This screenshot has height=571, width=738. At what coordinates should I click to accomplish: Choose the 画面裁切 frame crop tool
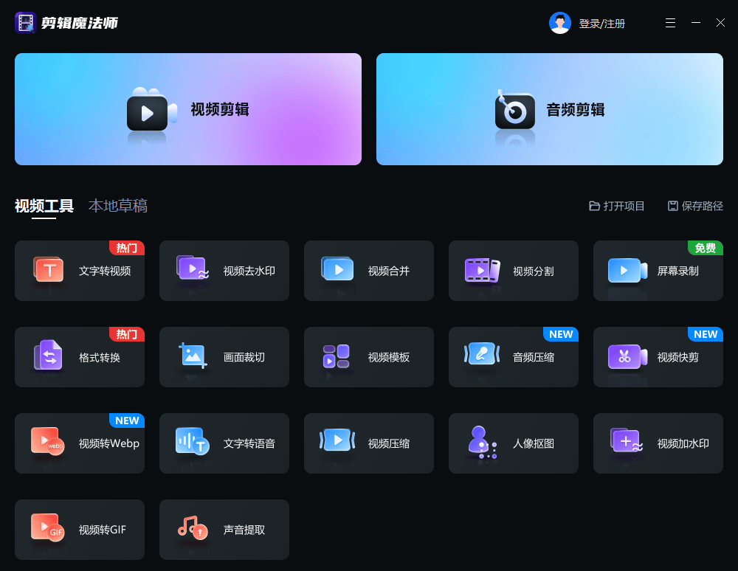click(x=224, y=357)
